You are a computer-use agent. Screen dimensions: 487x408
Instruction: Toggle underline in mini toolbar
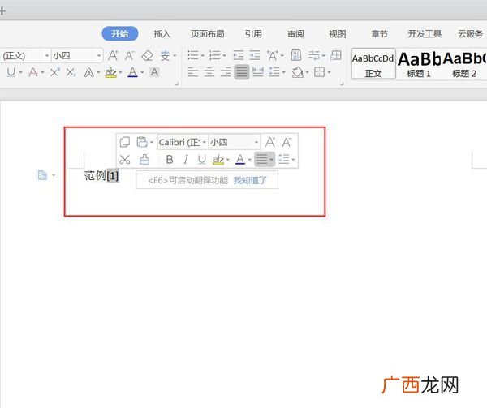[201, 160]
